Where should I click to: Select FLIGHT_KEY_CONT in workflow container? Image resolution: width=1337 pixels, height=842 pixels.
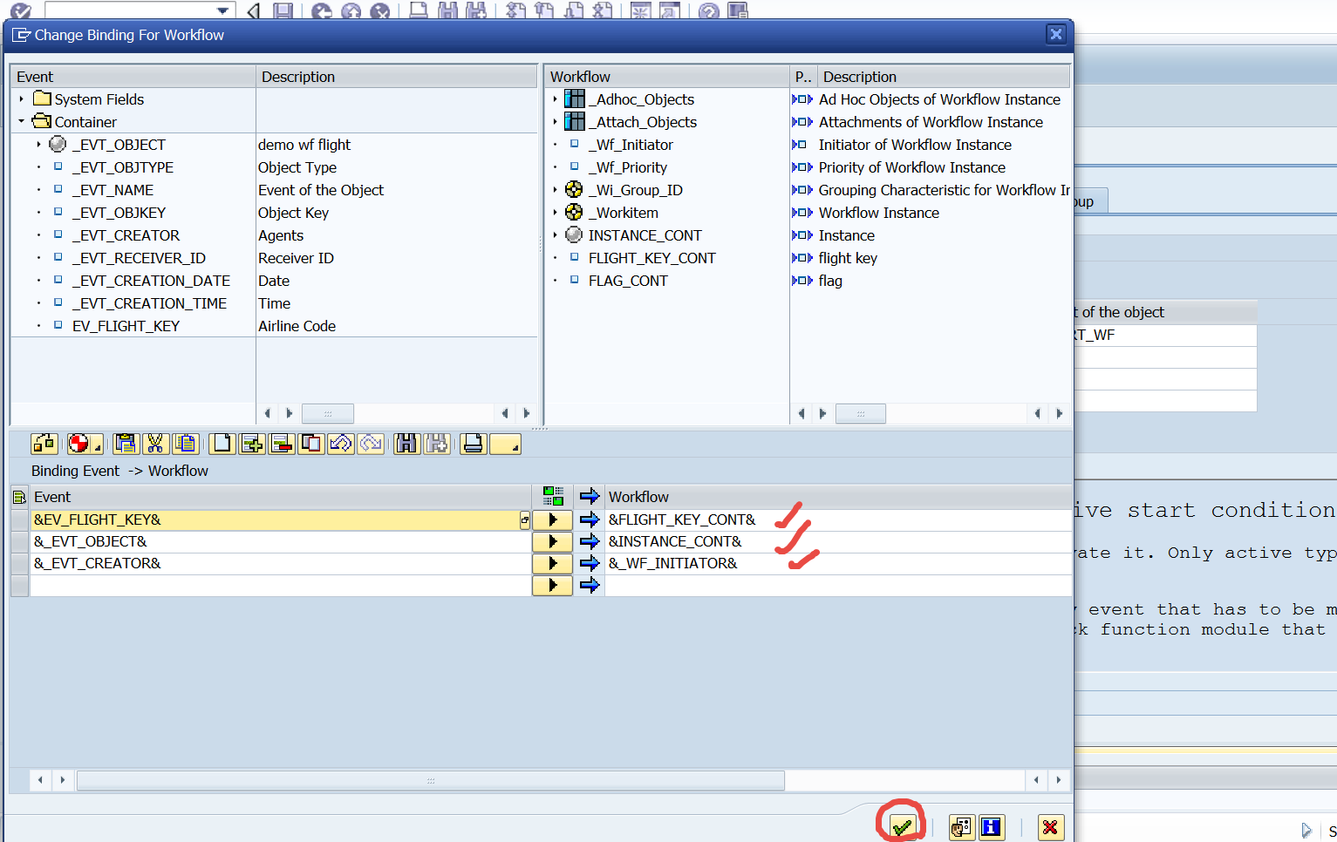click(651, 258)
